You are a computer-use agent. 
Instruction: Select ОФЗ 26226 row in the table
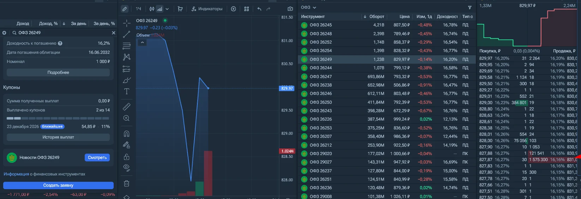[387, 119]
